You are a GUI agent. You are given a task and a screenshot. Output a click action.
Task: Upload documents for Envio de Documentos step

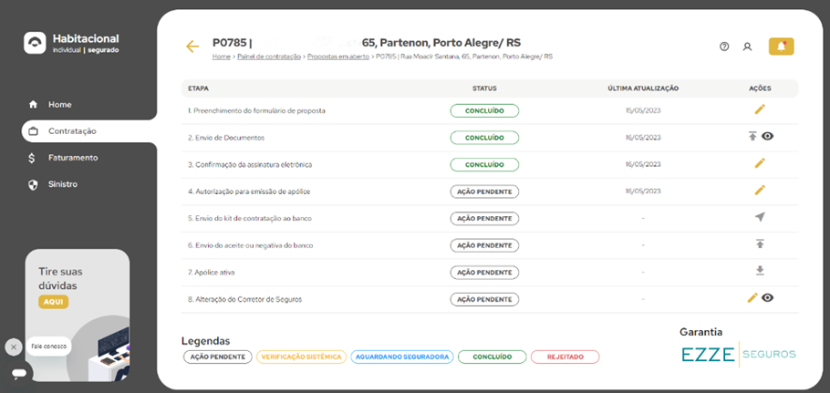pos(752,137)
